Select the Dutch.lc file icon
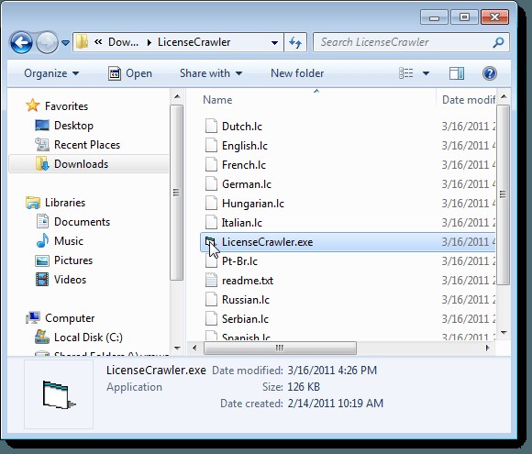The image size is (532, 454). click(211, 127)
